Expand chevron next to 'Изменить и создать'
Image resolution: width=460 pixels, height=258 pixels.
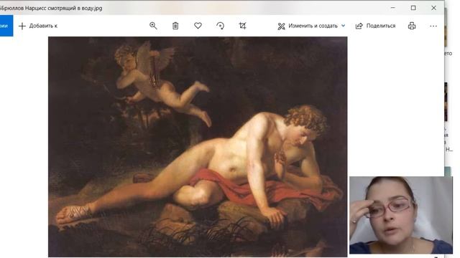[344, 26]
